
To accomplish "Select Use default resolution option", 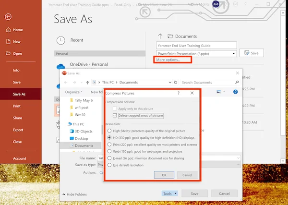I will (x=109, y=165).
